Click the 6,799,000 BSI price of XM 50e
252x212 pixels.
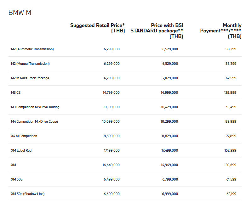[170, 179]
